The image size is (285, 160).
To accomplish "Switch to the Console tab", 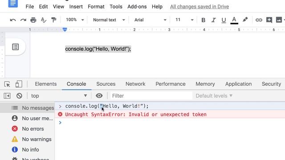I will pyautogui.click(x=76, y=84).
